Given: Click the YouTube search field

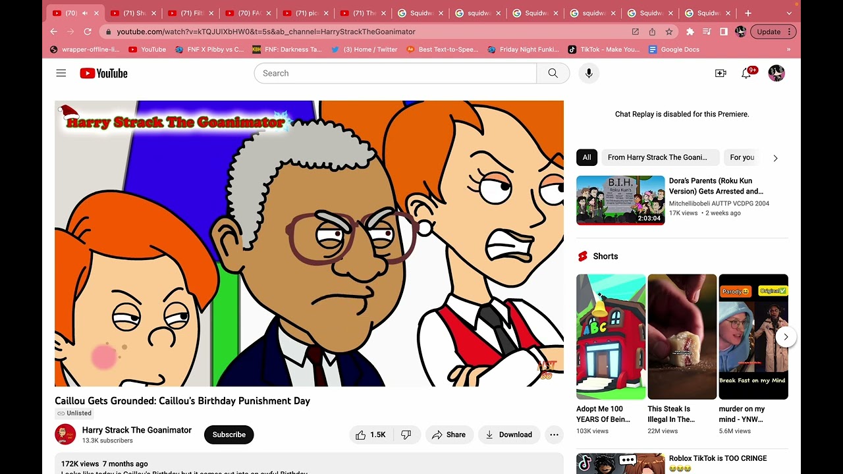Looking at the screenshot, I should (x=395, y=73).
